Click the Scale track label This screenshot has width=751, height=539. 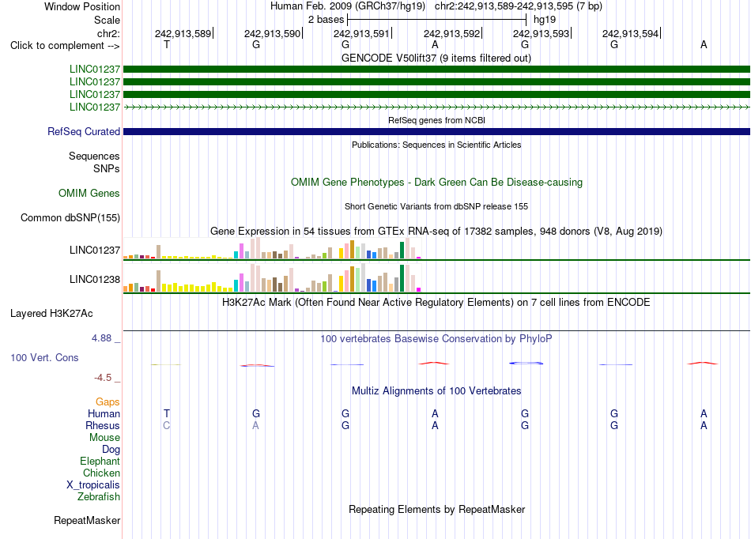107,20
